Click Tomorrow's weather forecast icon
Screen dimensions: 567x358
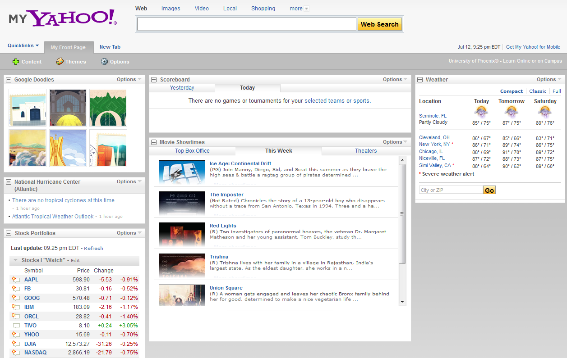(512, 112)
